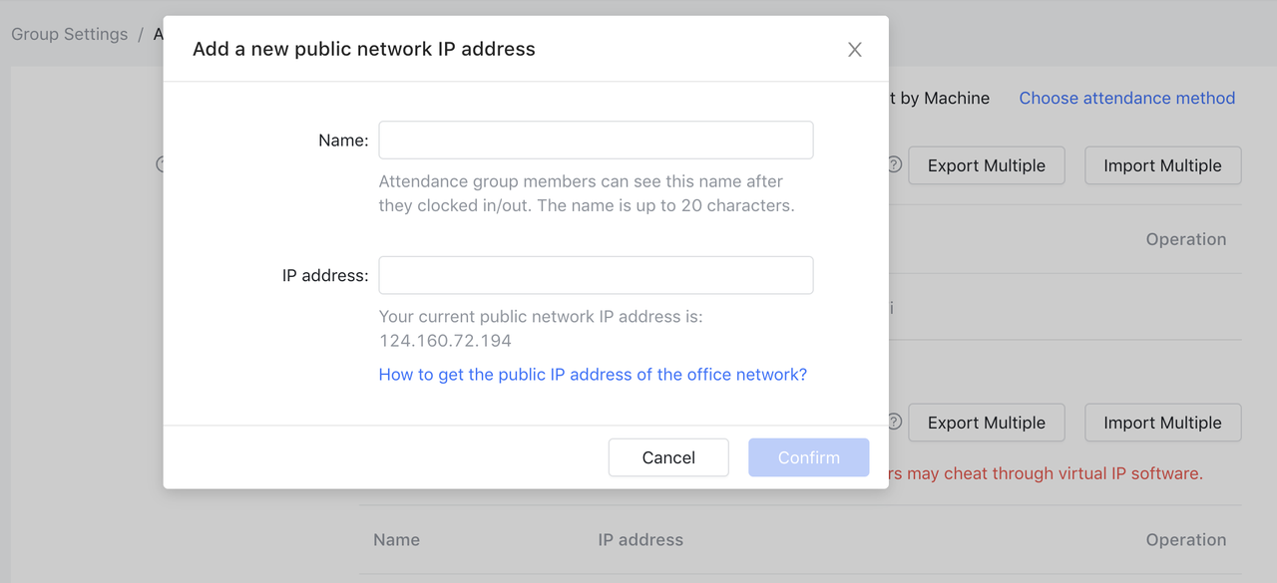
Task: Open the public IP address help link
Action: [593, 375]
